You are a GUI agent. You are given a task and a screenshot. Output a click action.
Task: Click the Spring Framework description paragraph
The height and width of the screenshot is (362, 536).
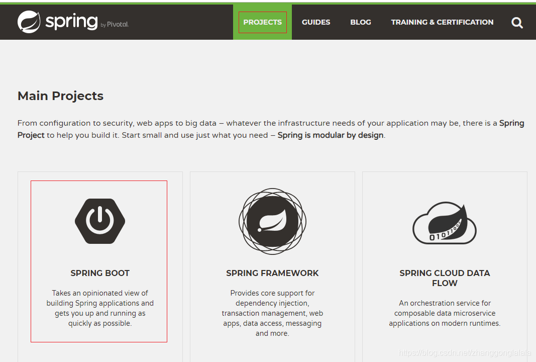[x=272, y=313]
